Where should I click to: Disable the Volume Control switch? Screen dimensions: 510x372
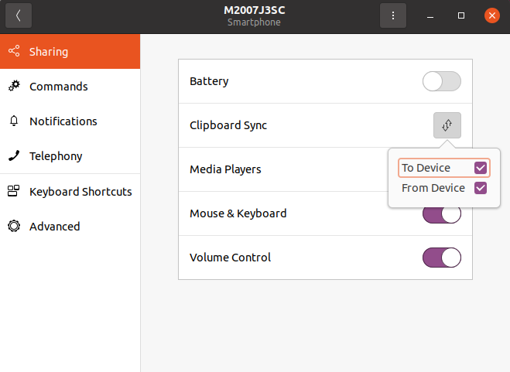tap(441, 258)
